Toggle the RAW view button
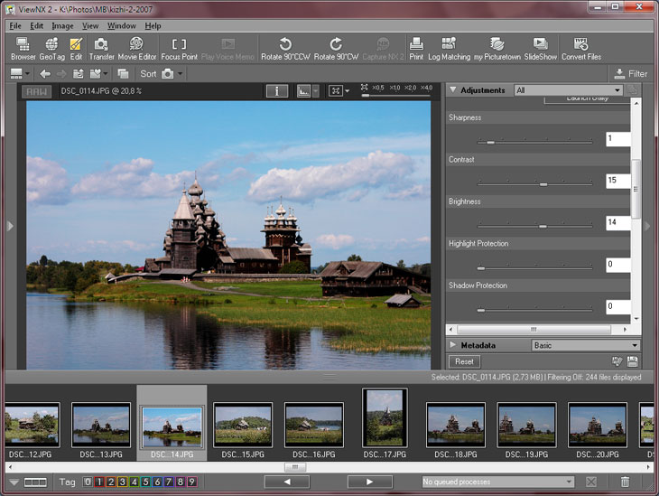Screen dimensions: 659x496 pyautogui.click(x=37, y=91)
